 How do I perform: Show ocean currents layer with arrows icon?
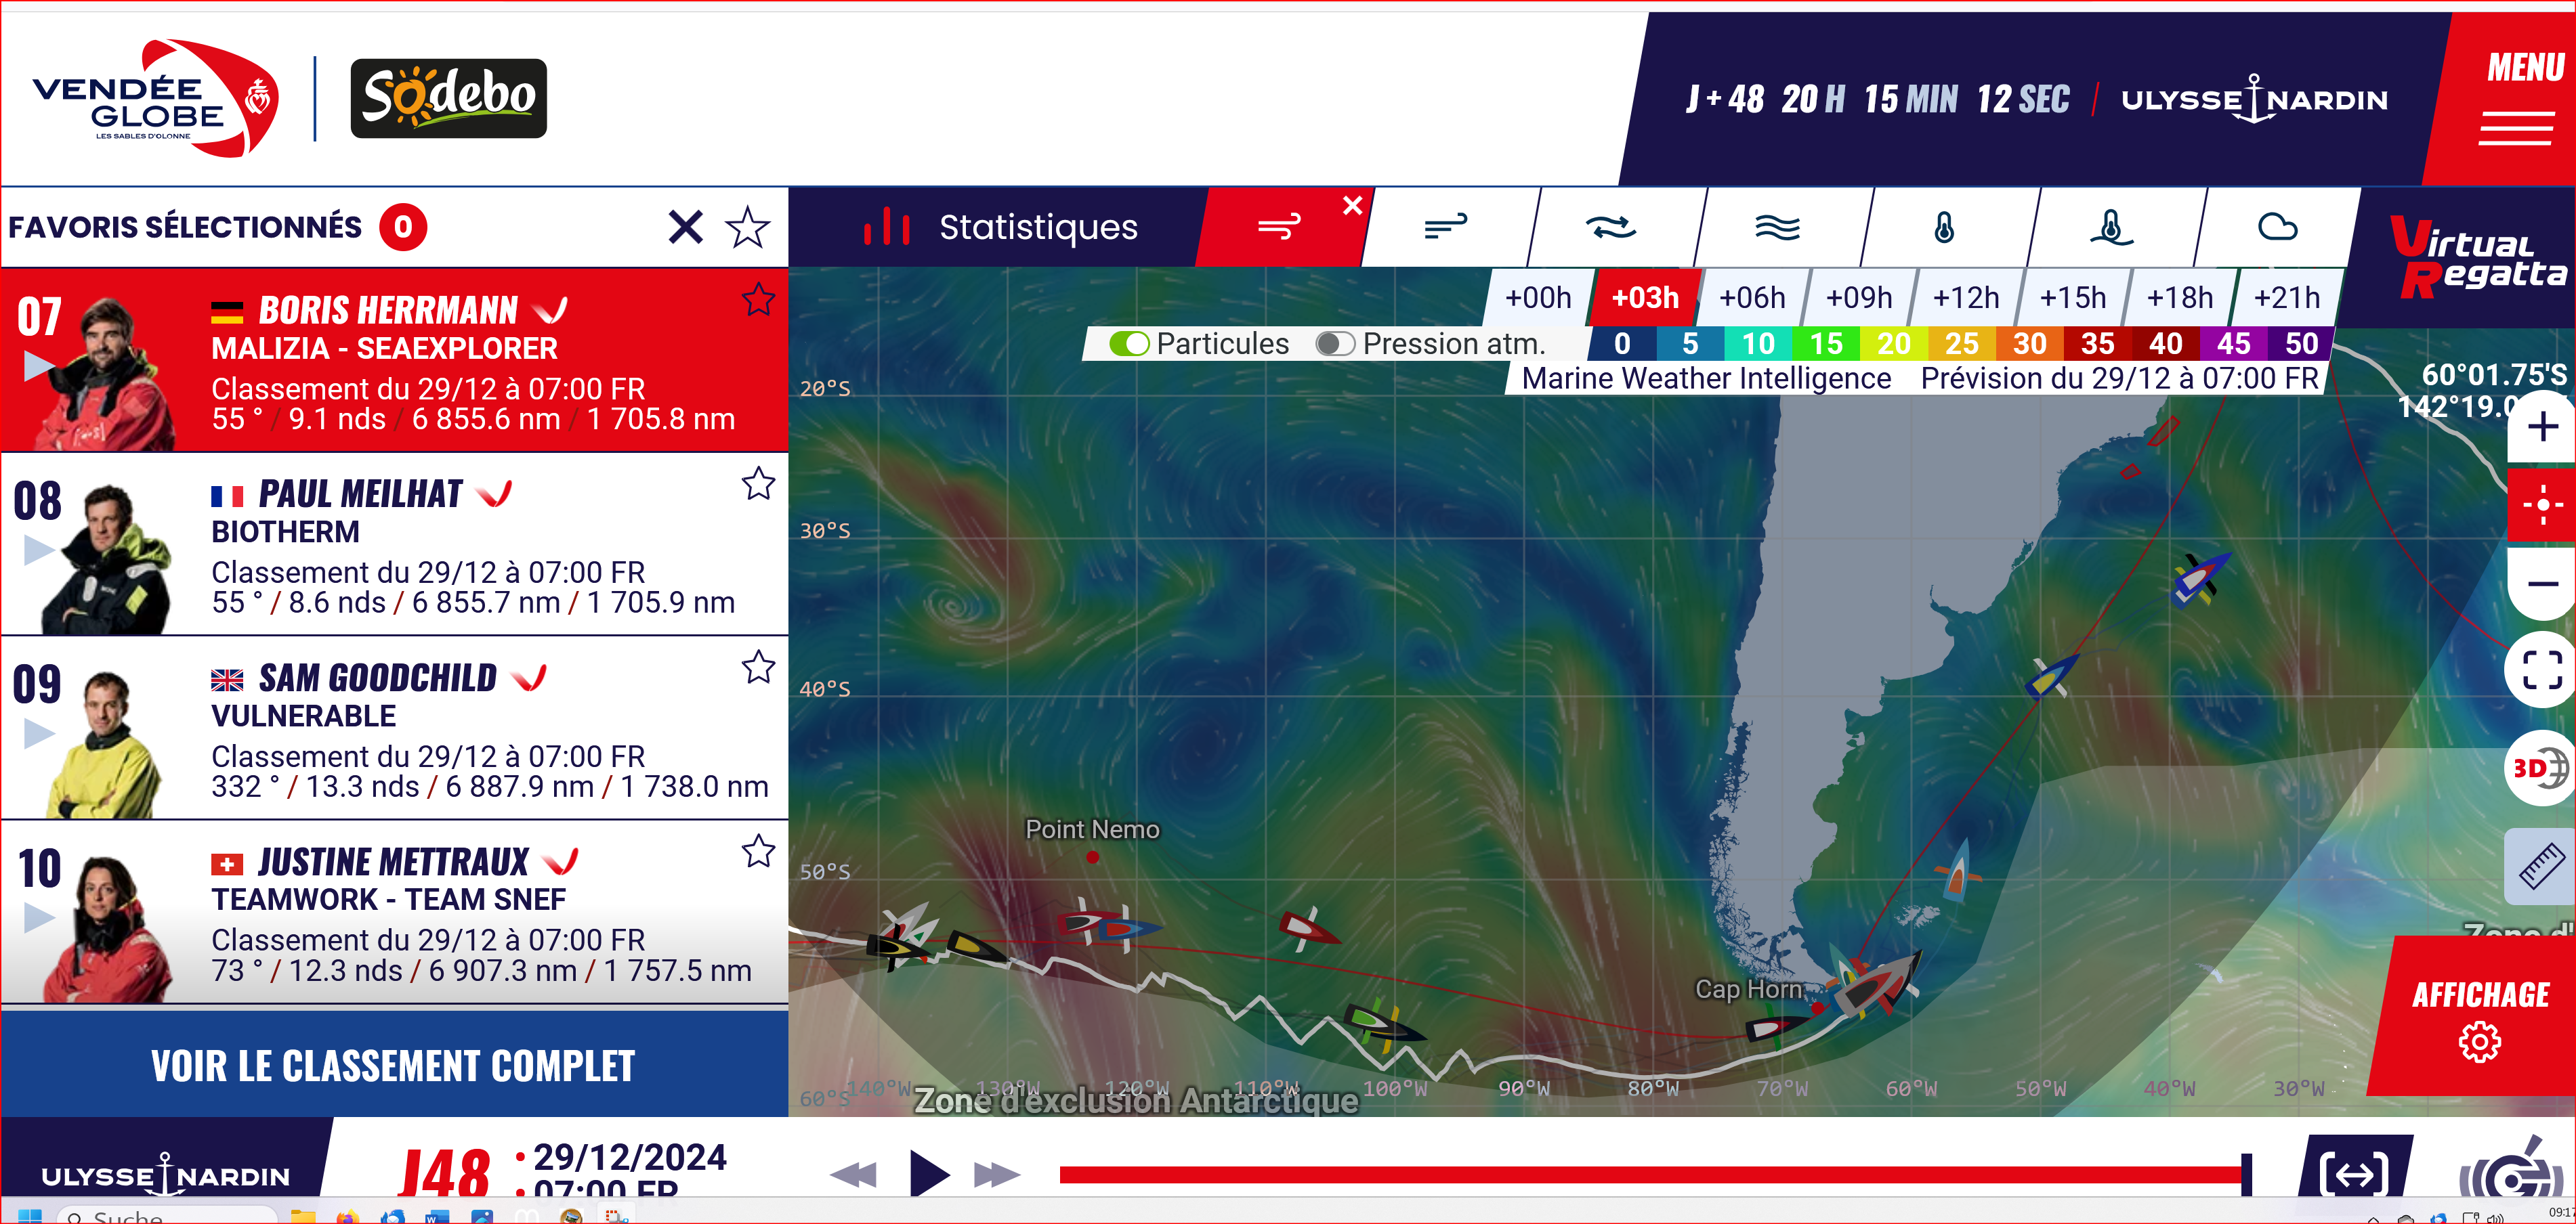coord(1611,227)
